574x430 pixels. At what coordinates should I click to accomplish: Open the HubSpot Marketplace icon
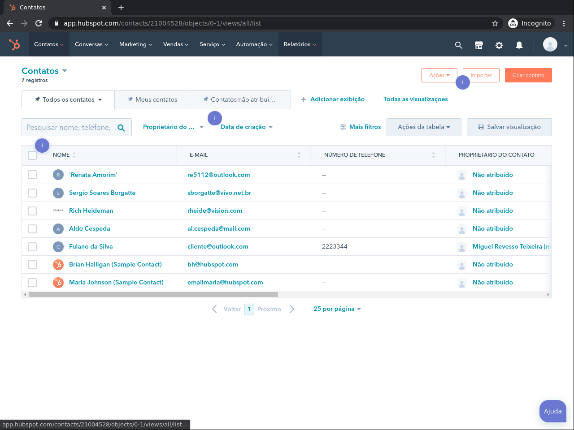[479, 45]
